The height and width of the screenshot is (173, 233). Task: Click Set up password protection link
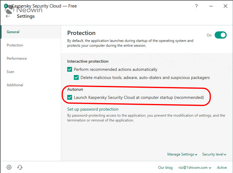(93, 109)
